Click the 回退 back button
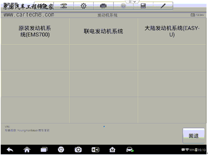This screenshot has height=156, width=208. coord(193,136)
